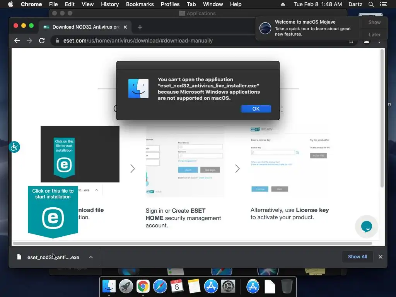Screen dimensions: 396x297
Task: Open Chrome's three-dot menu
Action: coord(379,42)
